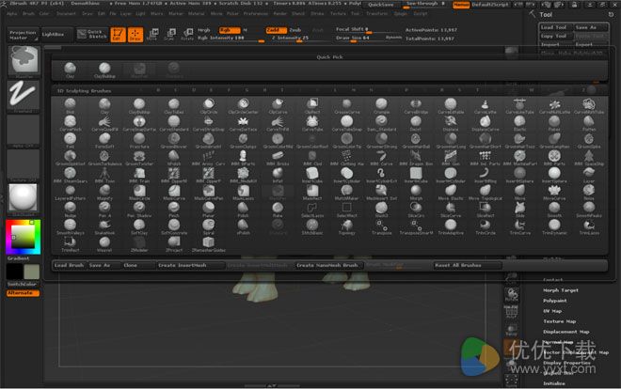
Task: Choose the SnakeHook brush
Action: tap(104, 227)
